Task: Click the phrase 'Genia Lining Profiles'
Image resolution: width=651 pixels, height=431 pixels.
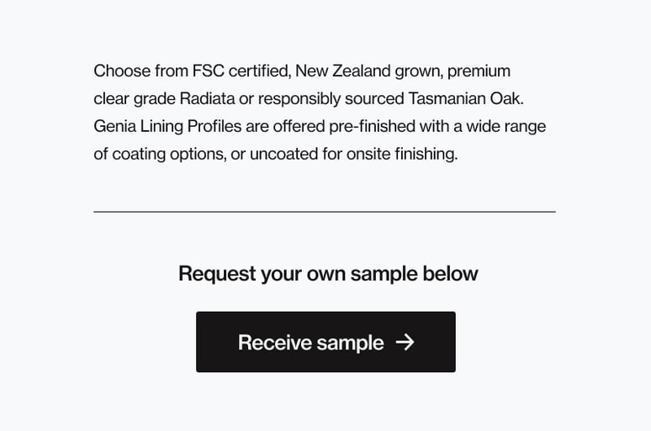Action: click(167, 127)
